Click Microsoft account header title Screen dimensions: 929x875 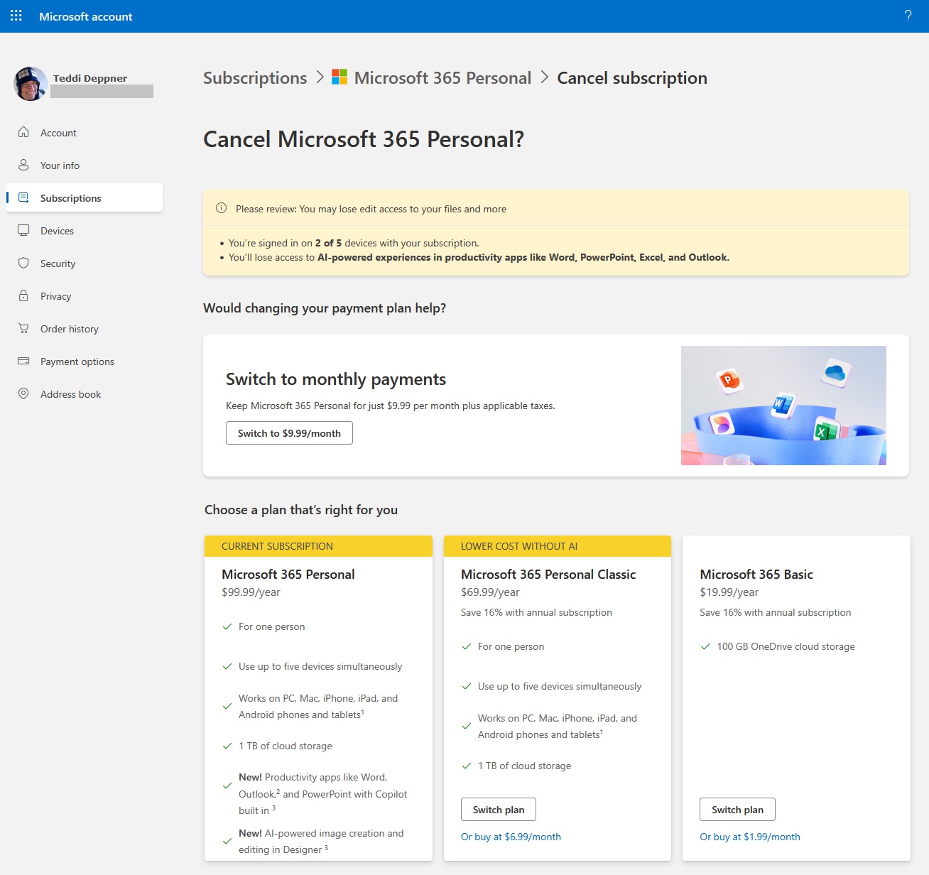coord(86,16)
